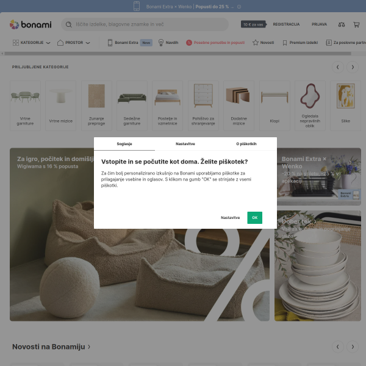Click the phone icon in the top banner
The width and height of the screenshot is (366, 366).
[x=137, y=6]
